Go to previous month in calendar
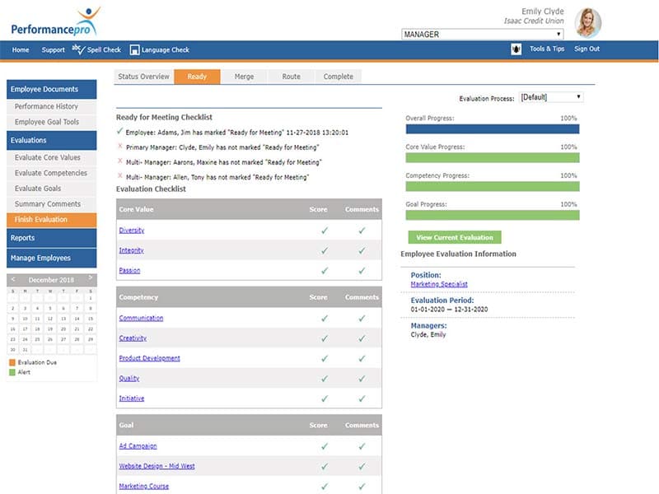Viewport: 659px width, 494px height. 13,280
